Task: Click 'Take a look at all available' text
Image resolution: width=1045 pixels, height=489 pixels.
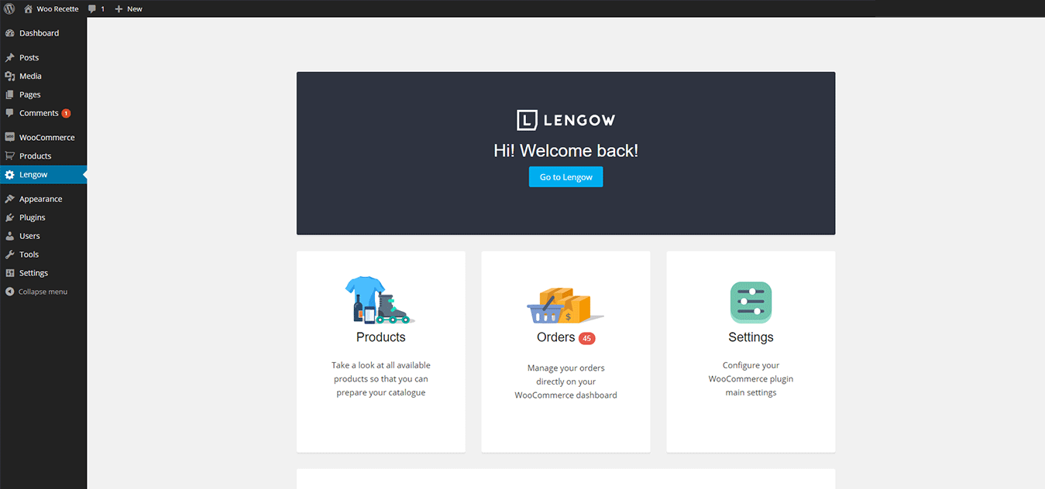Action: pos(380,365)
